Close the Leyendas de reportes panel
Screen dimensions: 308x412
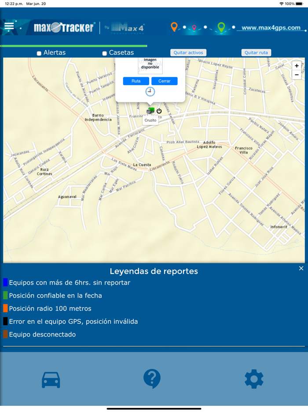tap(301, 268)
